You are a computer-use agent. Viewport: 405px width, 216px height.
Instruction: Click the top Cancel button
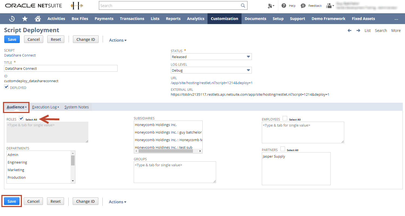tap(34, 39)
